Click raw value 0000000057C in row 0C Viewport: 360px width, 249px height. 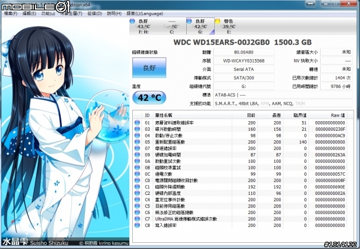[330, 174]
